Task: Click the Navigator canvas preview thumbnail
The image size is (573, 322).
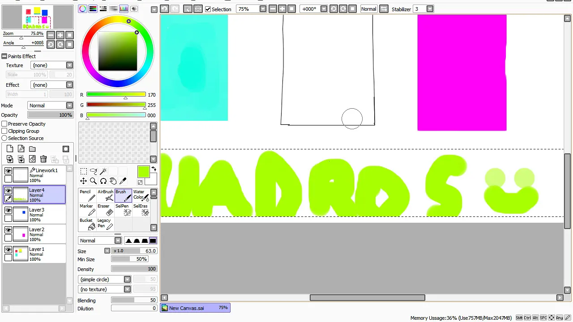Action: click(38, 17)
